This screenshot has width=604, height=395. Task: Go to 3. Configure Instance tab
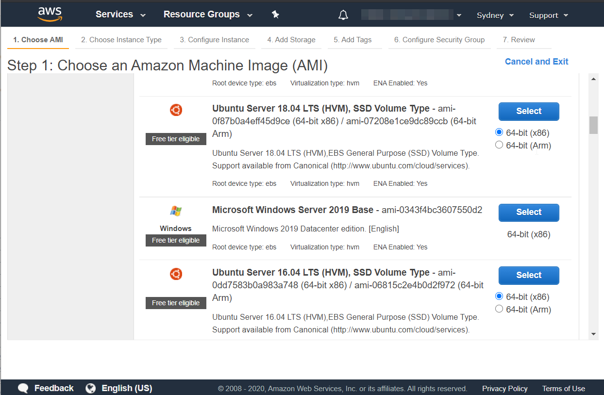(x=215, y=40)
